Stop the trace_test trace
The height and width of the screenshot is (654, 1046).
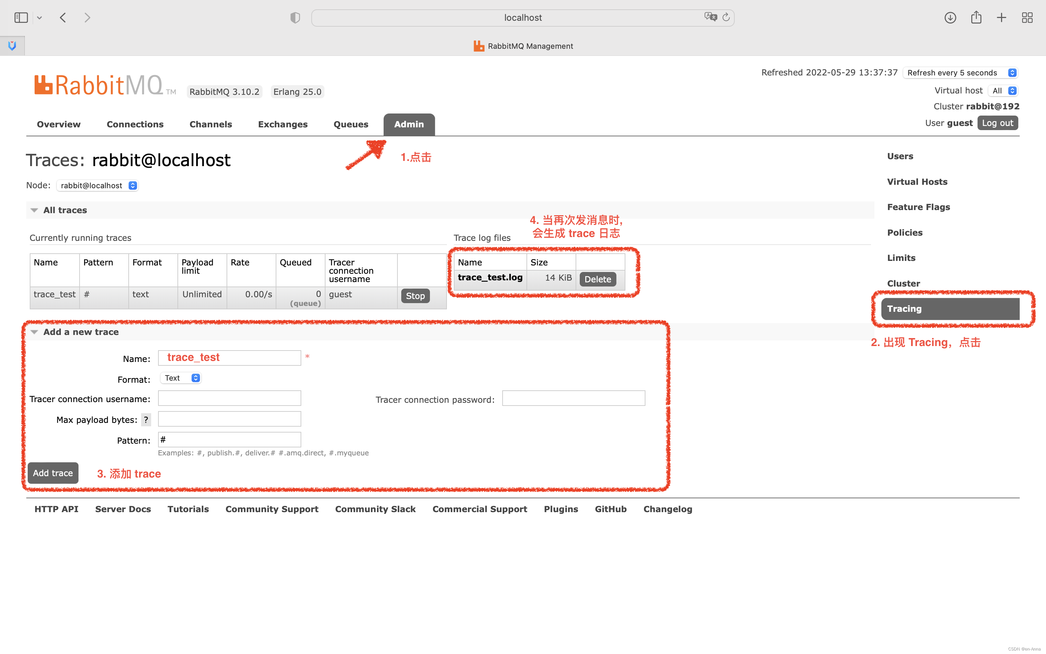[x=415, y=296]
